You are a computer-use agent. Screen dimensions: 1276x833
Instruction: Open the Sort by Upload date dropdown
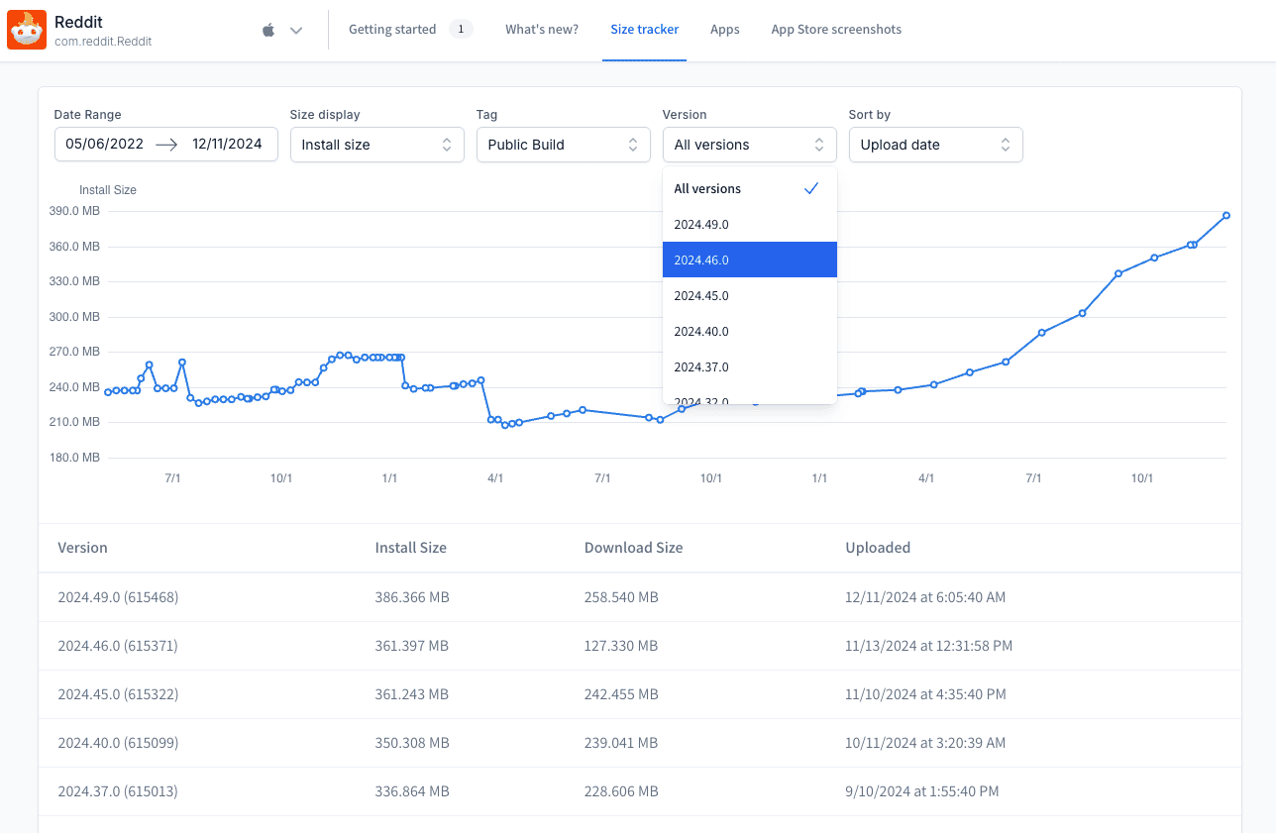pos(935,144)
